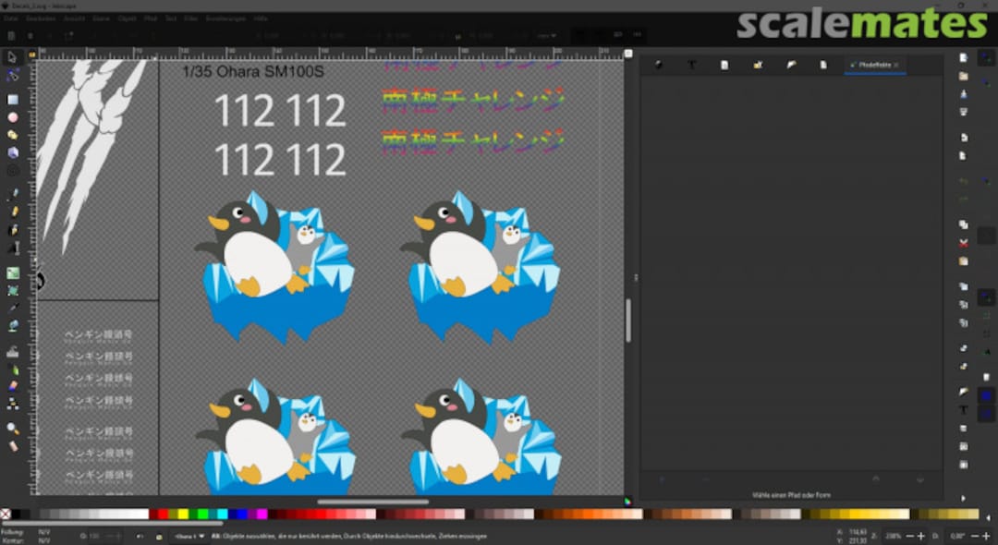Toggle the second snap option button

click(985, 81)
